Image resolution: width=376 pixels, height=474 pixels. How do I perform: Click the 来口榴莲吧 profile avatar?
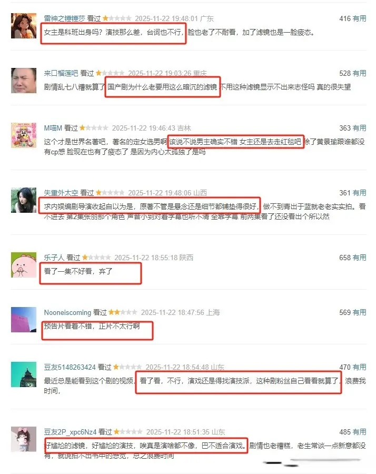click(x=24, y=81)
